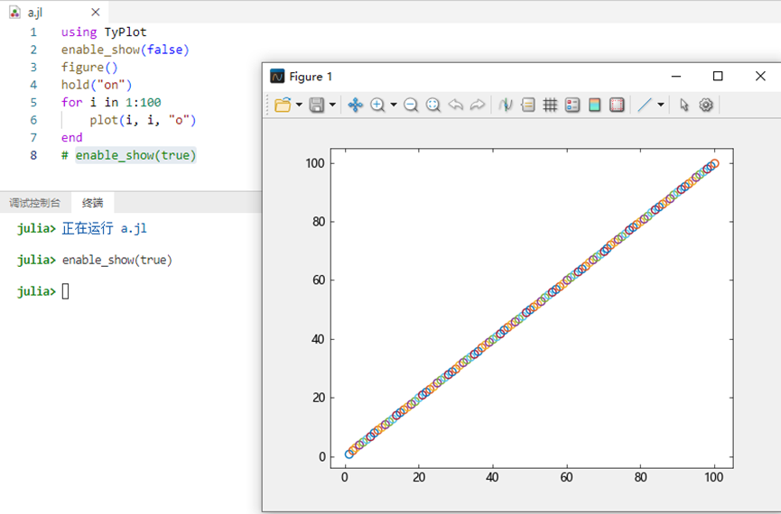
Task: Select the line drawing tool
Action: click(x=645, y=105)
